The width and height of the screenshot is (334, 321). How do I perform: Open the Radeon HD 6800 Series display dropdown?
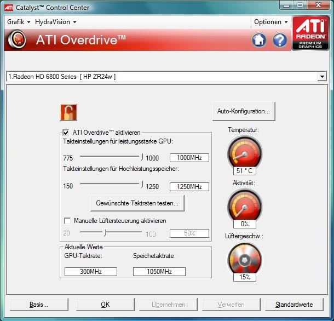pyautogui.click(x=322, y=76)
